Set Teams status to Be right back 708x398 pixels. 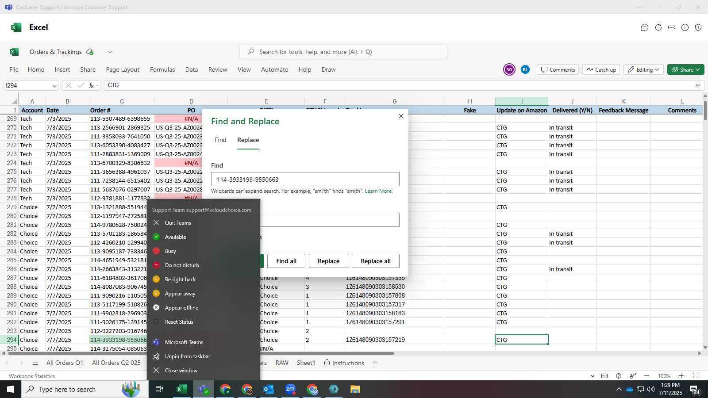click(204, 279)
